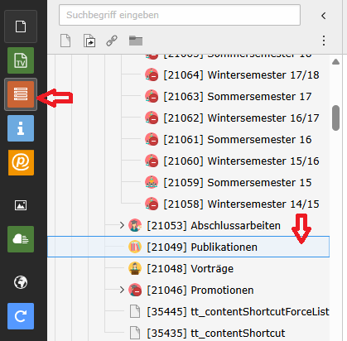The width and height of the screenshot is (347, 341).
Task: Select the shortcut page toolbar icon
Action: click(89, 41)
